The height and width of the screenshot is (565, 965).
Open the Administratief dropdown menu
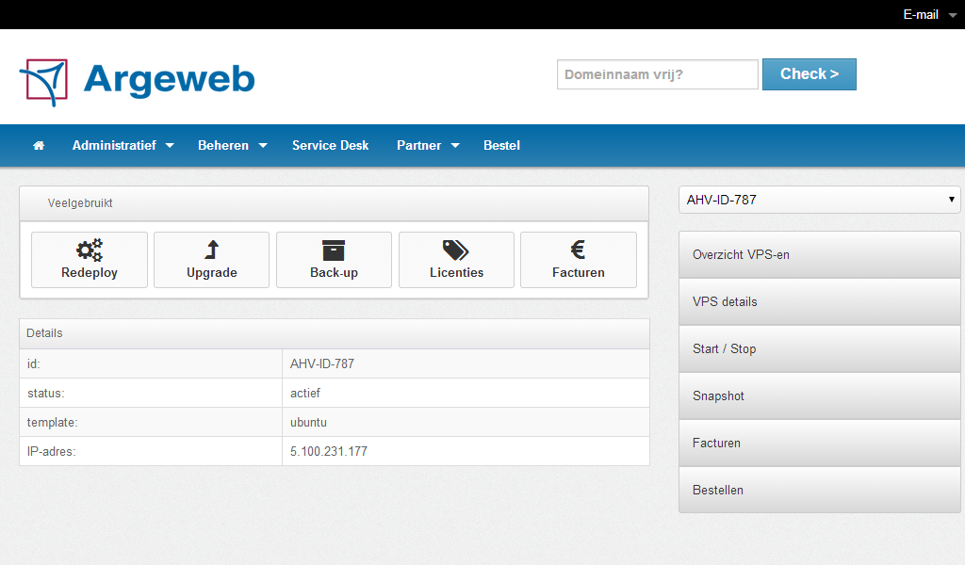(123, 146)
